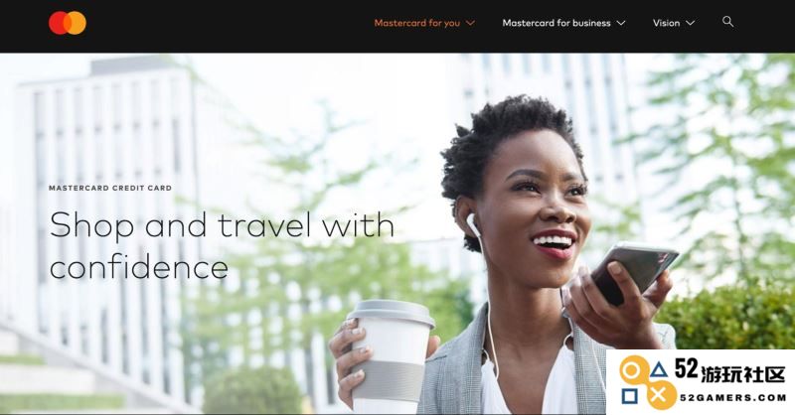Open the Mastercard for business menu
This screenshot has width=795, height=415.
(x=556, y=23)
